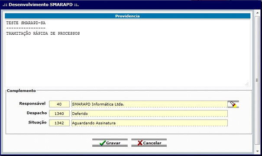The image size is (262, 156).
Task: Click the text TESTE SMARAPD-SA
Action: point(26,23)
